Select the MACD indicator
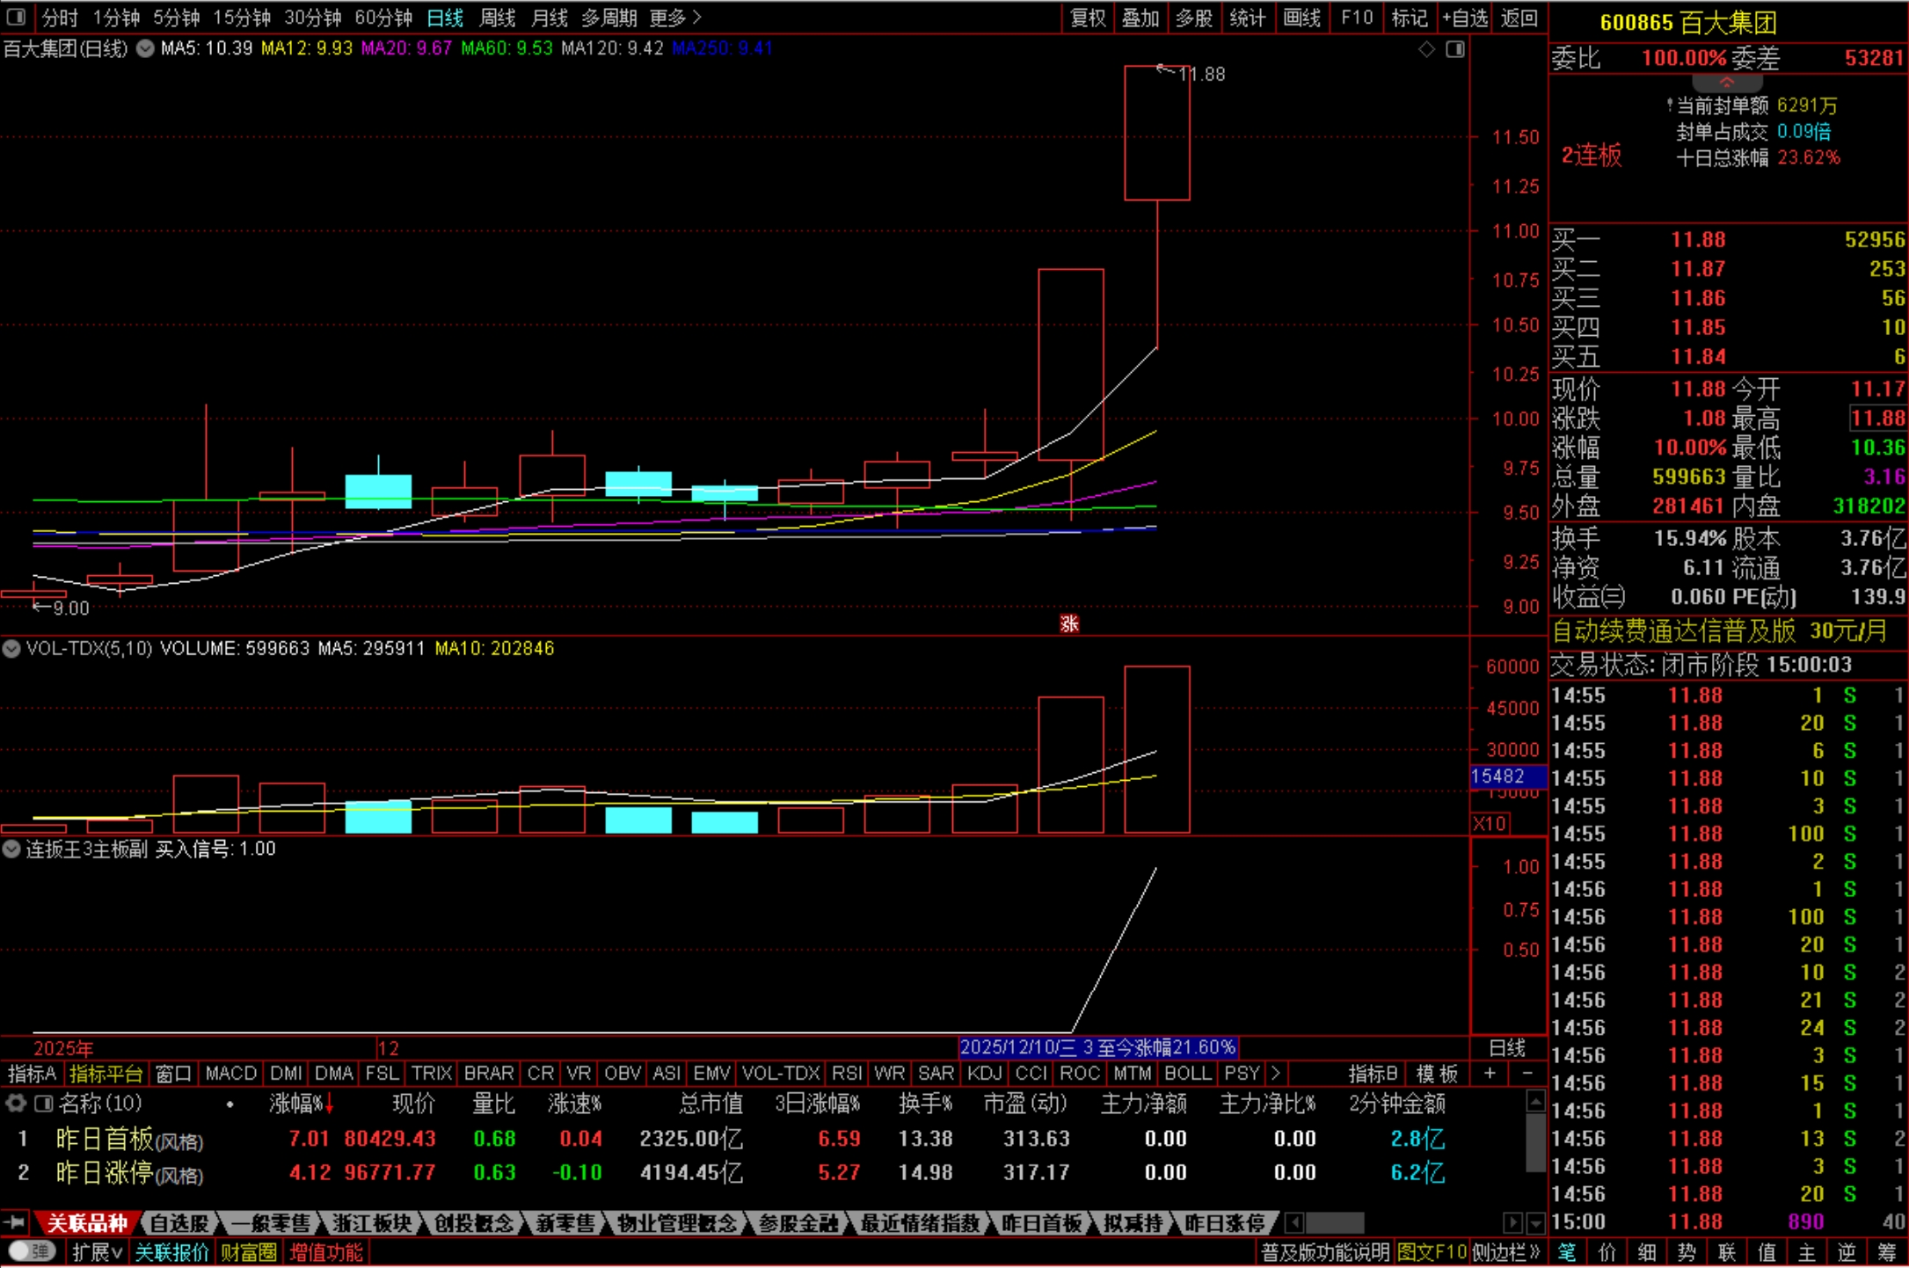Screen dimensions: 1909x1268 [x=230, y=1073]
